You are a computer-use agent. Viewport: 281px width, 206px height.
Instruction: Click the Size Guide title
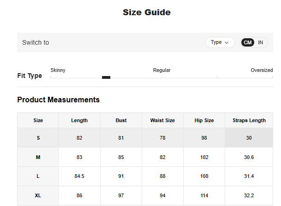146,12
